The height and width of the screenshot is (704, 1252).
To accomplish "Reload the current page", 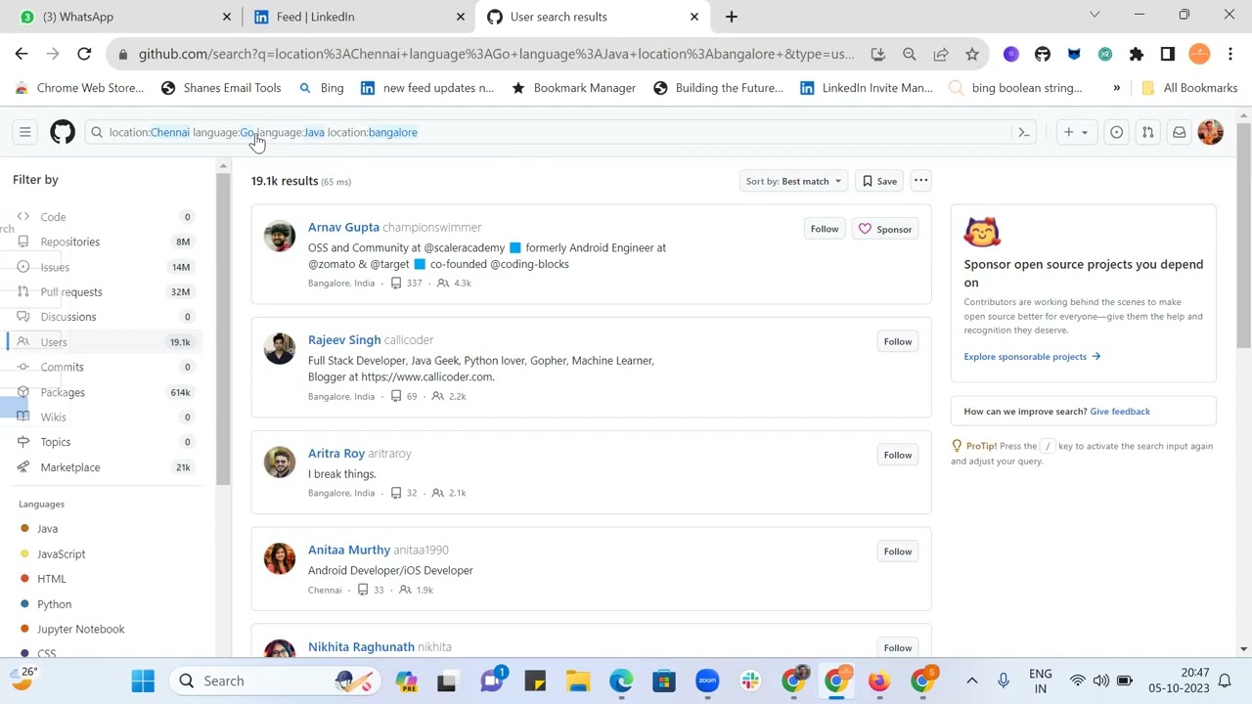I will pyautogui.click(x=84, y=54).
